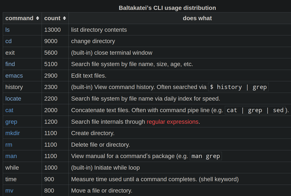Viewport: 291px width, 196px height.
Task: Select the exit command cell
Action: [x=22, y=53]
